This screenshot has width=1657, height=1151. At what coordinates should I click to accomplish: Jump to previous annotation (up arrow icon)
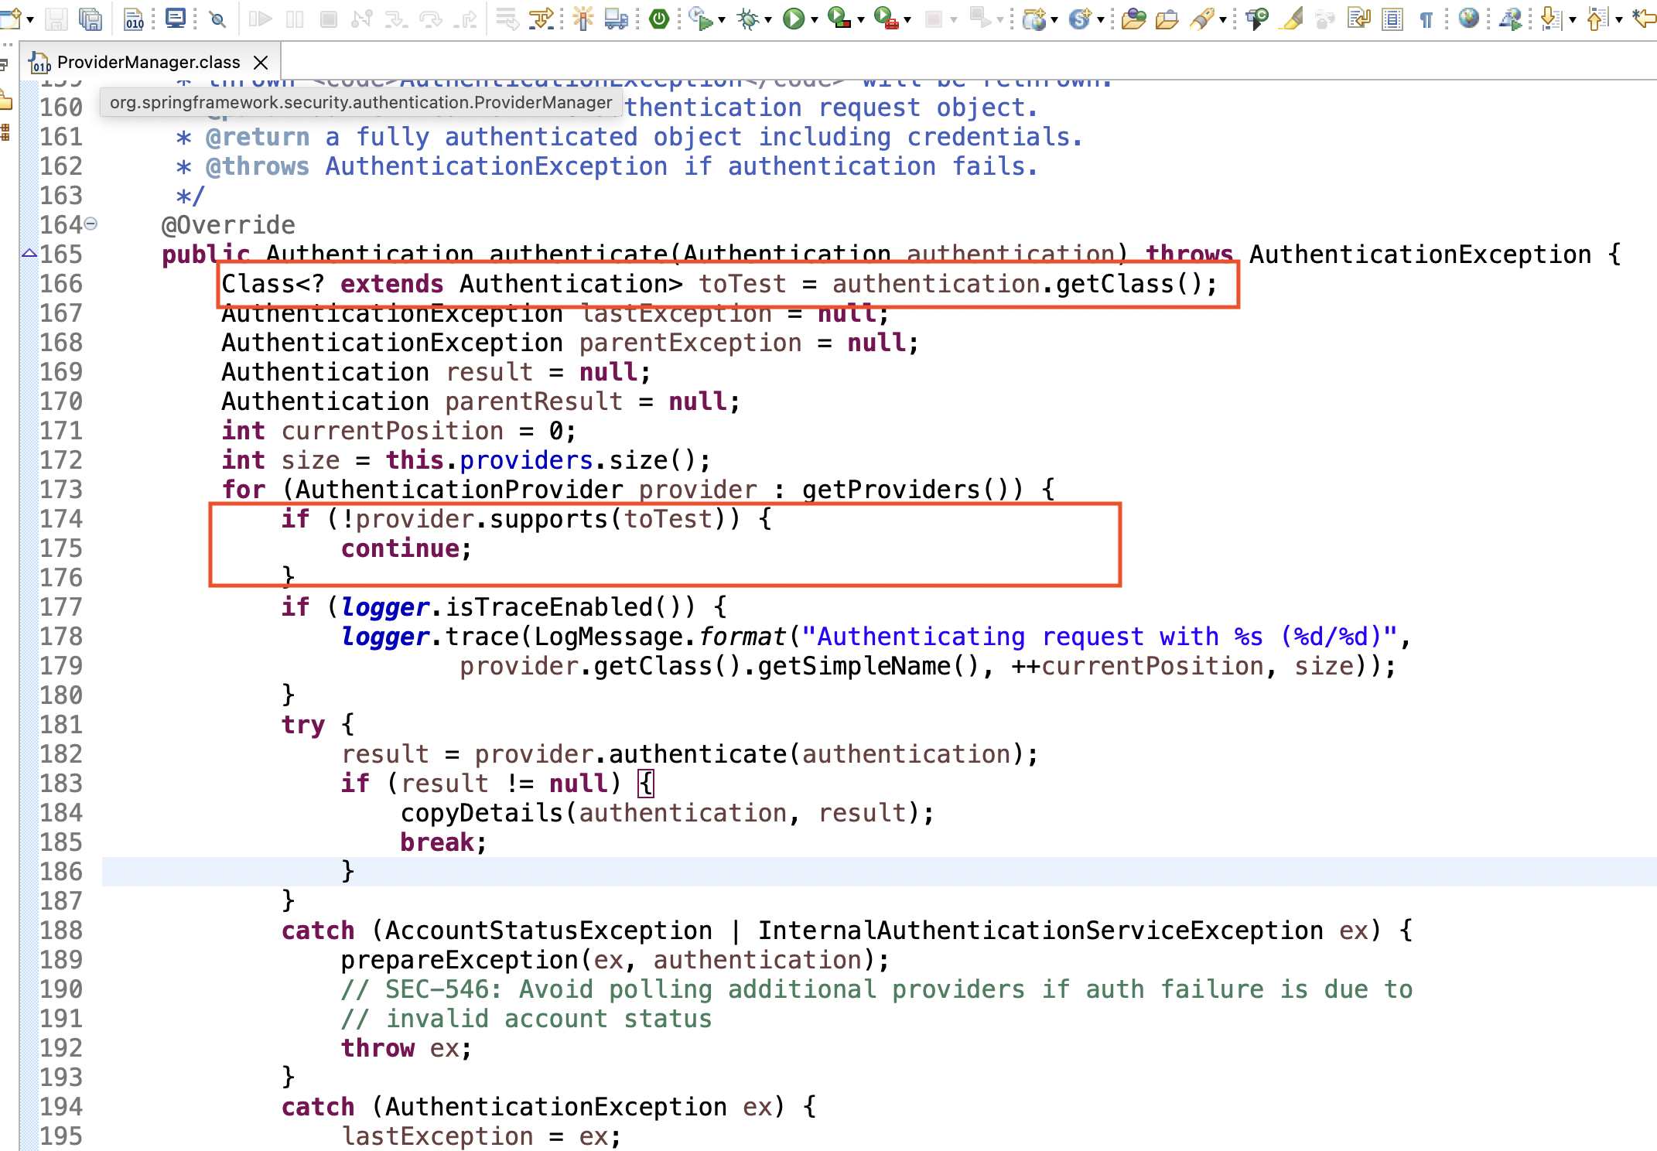(x=1596, y=20)
